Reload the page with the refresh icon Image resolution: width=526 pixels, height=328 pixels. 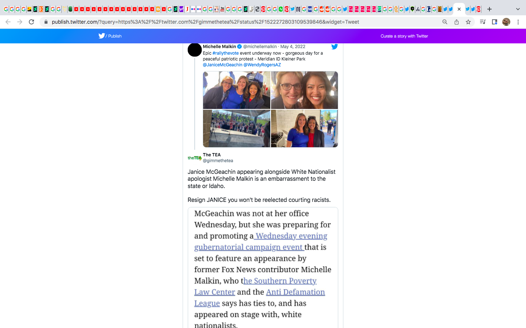tap(31, 22)
